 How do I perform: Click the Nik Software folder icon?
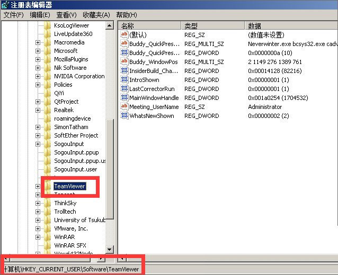tap(48, 68)
